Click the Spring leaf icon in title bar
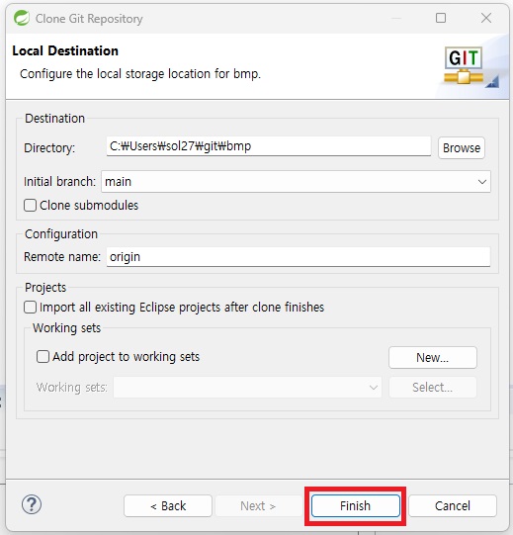This screenshot has width=513, height=535. point(22,18)
